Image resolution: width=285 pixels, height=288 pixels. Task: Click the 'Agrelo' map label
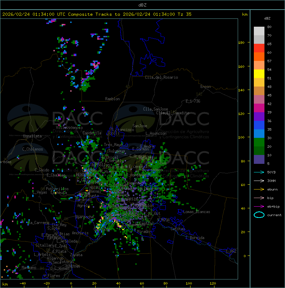pyautogui.click(x=84, y=206)
